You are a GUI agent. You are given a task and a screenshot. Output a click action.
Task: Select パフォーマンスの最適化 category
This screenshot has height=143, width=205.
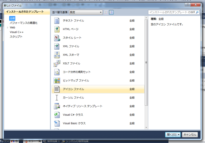click(23, 23)
